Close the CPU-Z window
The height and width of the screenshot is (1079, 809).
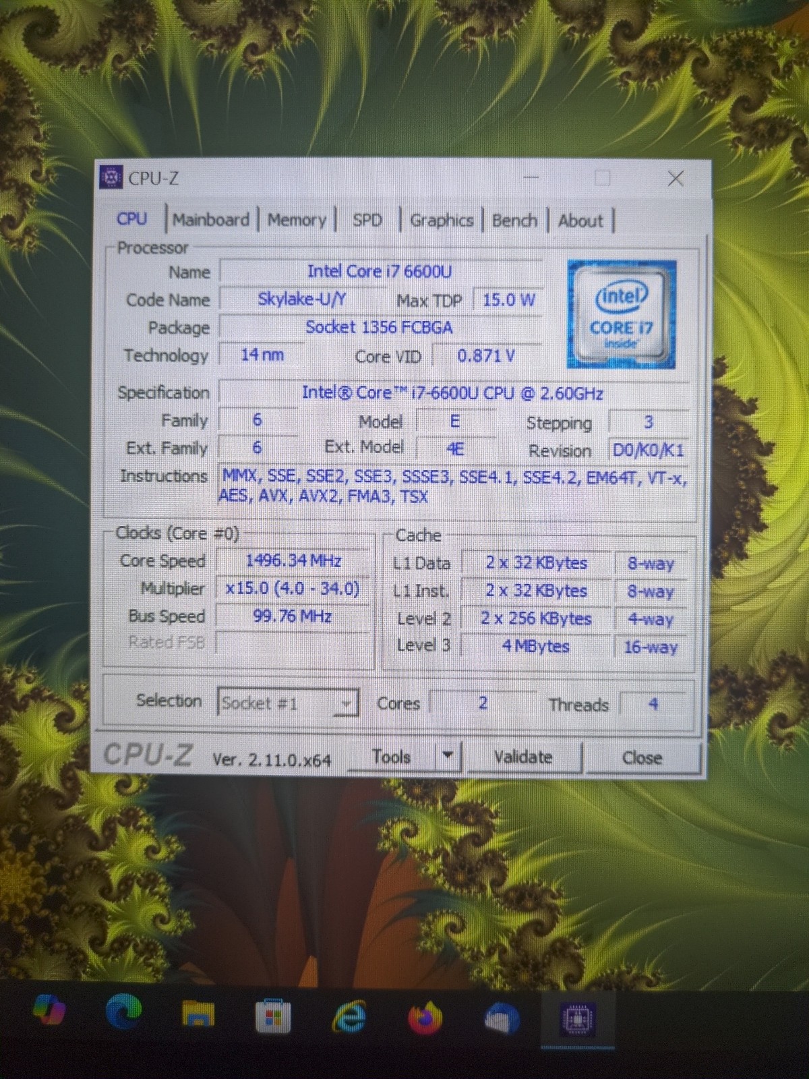pos(676,179)
